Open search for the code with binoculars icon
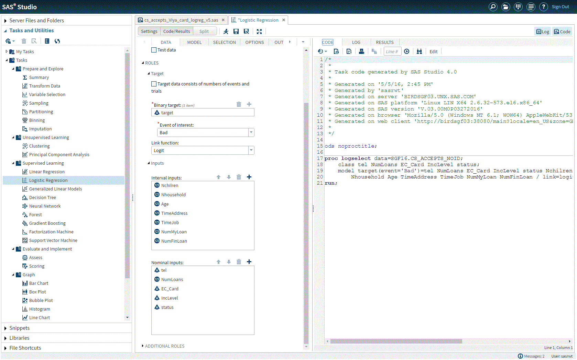This screenshot has height=360, width=577. (x=419, y=51)
